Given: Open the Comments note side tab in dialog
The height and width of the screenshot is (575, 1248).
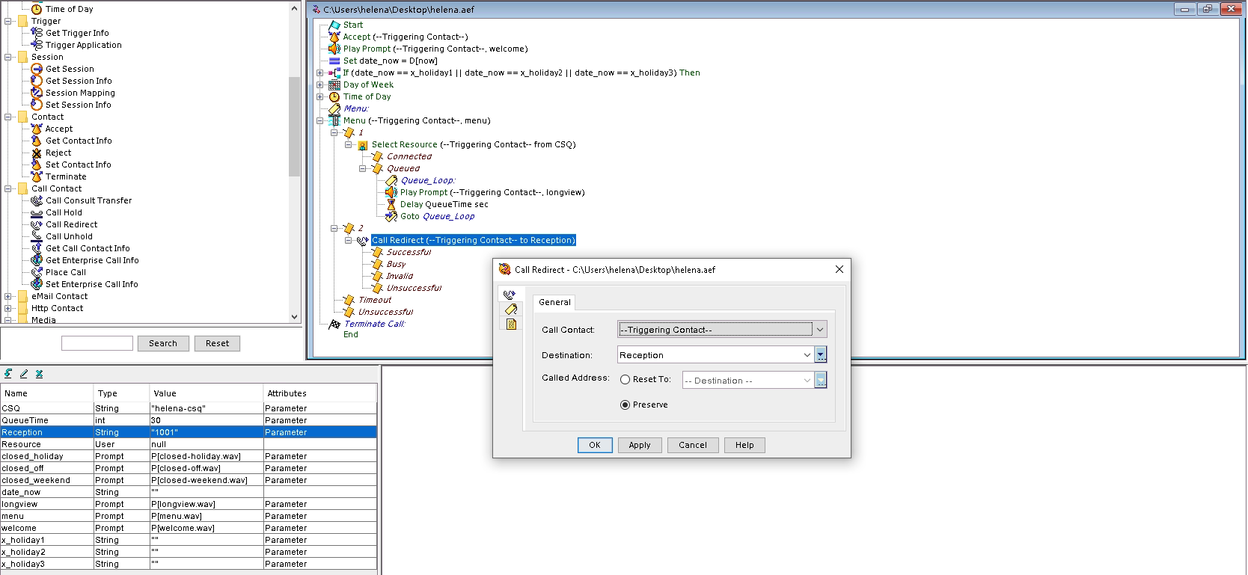Looking at the screenshot, I should tap(511, 325).
